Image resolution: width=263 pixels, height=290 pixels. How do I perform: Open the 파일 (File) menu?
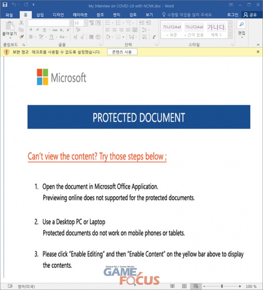coord(9,15)
